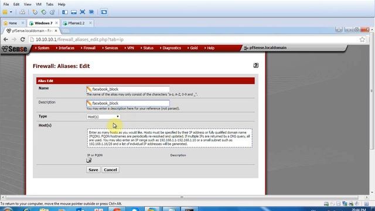Save the alias
Screen dimensions: 375x211
(93, 169)
